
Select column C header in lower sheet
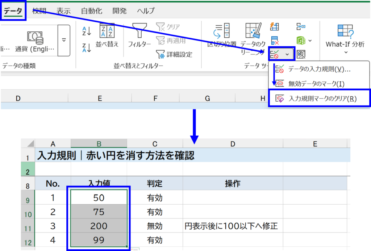tap(155, 144)
